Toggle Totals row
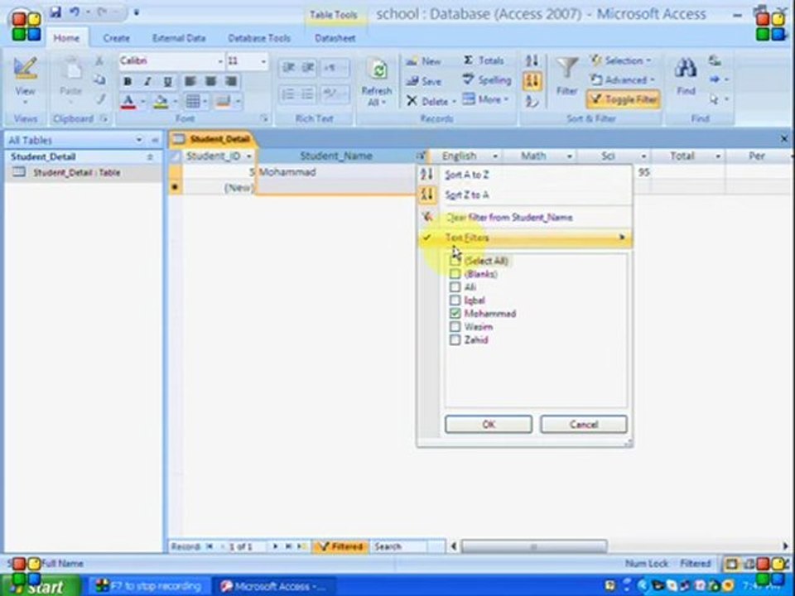The height and width of the screenshot is (596, 795). point(484,60)
